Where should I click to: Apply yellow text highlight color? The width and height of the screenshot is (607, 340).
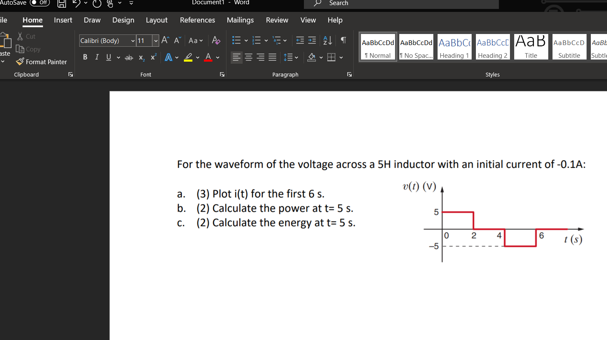(x=188, y=57)
